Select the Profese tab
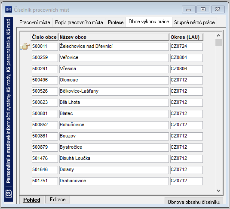 coord(116,22)
